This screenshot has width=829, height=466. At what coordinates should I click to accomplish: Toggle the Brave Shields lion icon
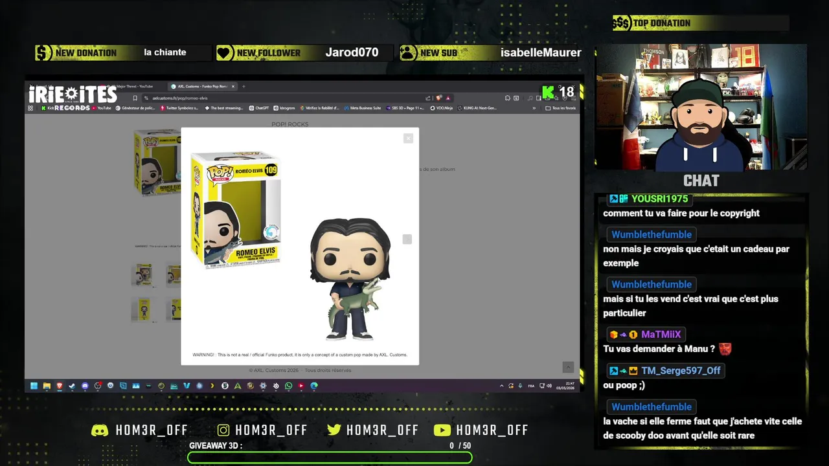440,98
